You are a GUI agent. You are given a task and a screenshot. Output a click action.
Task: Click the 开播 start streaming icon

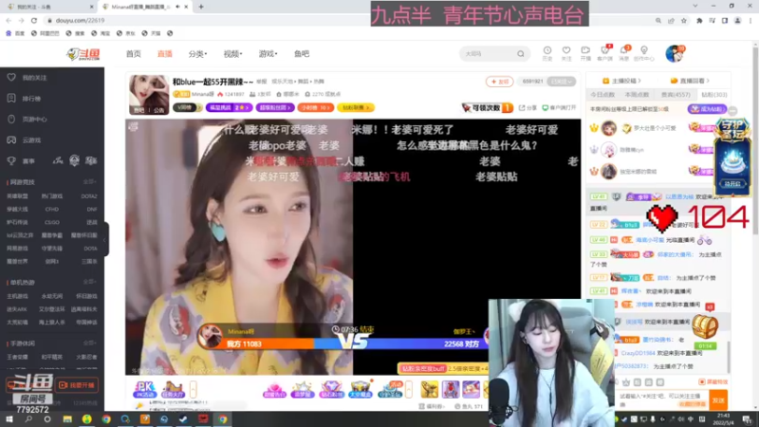585,53
